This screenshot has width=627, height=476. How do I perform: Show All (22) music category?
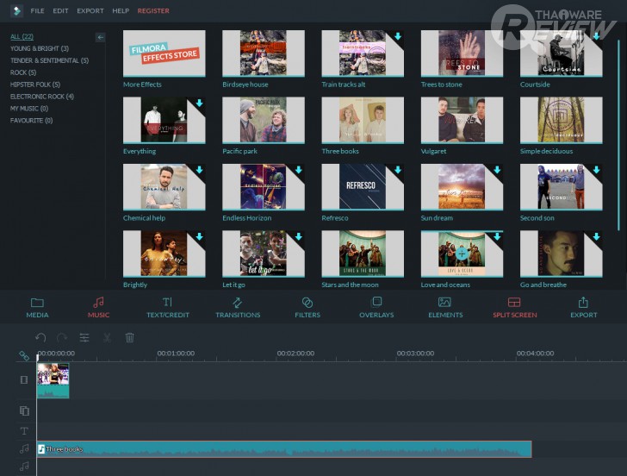(x=22, y=36)
